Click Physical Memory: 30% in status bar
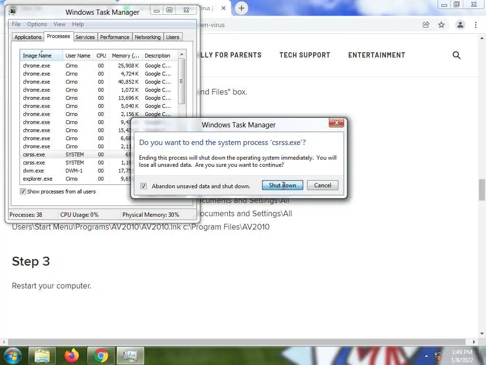The image size is (486, 365). click(150, 215)
